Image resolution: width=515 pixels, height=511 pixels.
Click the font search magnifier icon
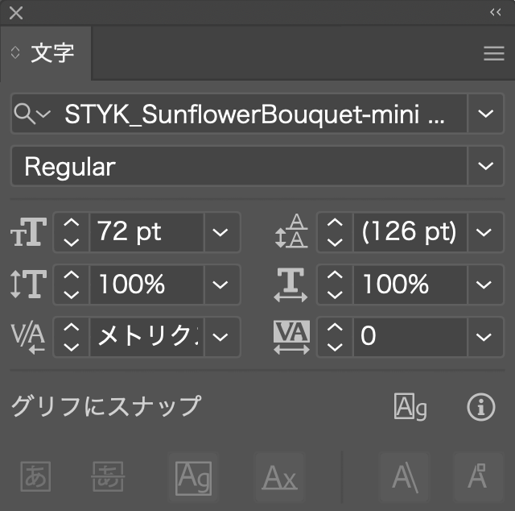click(x=25, y=114)
